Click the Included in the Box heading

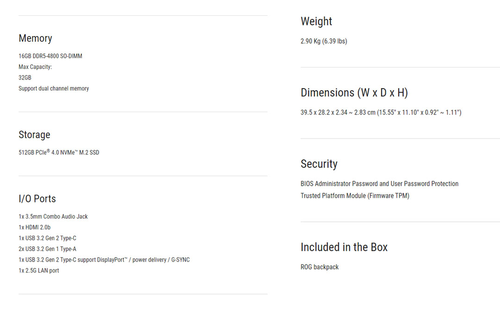pos(344,247)
